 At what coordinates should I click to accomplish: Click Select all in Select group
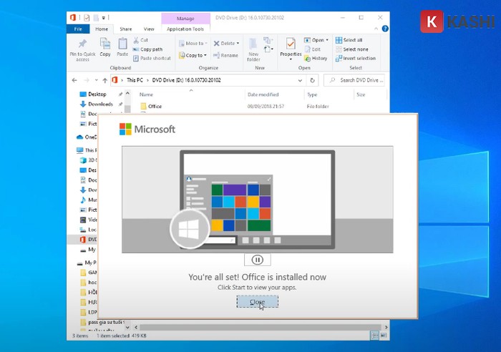coord(352,40)
